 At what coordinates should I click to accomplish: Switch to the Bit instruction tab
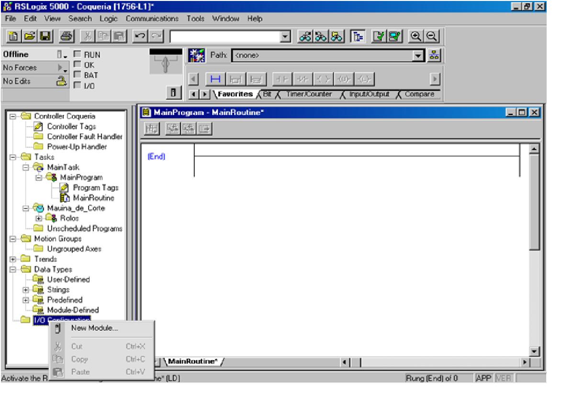click(x=267, y=94)
